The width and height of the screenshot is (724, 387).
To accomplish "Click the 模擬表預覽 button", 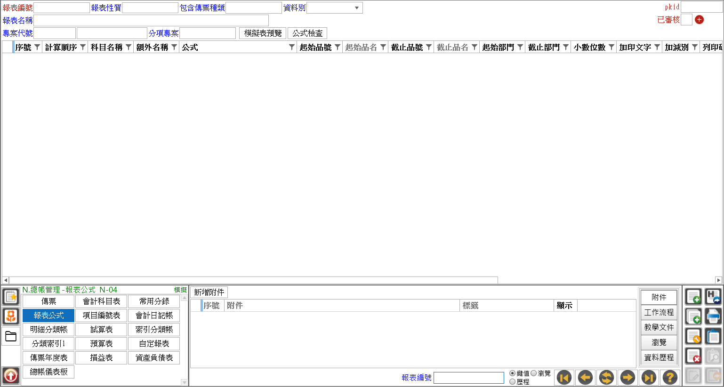I will tap(263, 33).
